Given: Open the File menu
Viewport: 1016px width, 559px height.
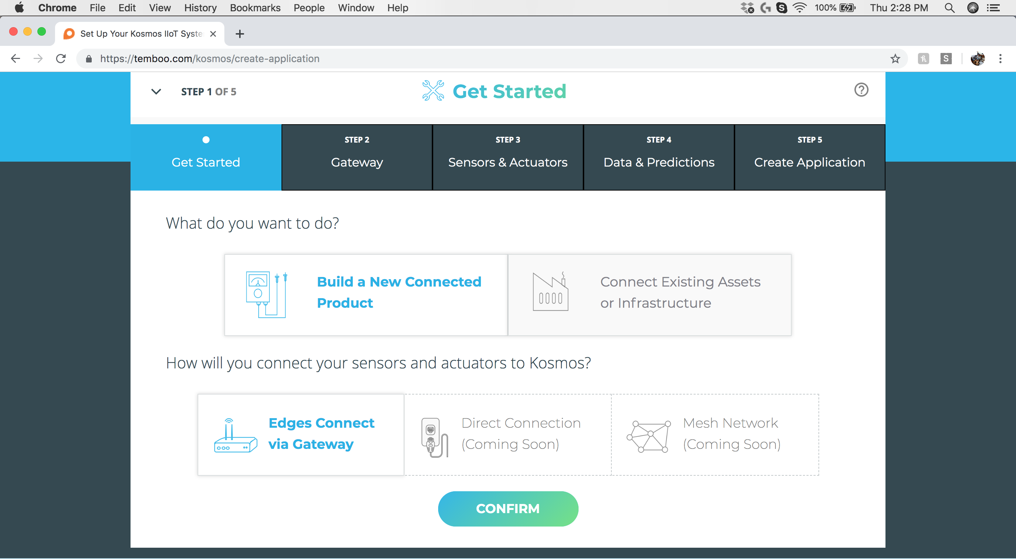Looking at the screenshot, I should [x=97, y=8].
